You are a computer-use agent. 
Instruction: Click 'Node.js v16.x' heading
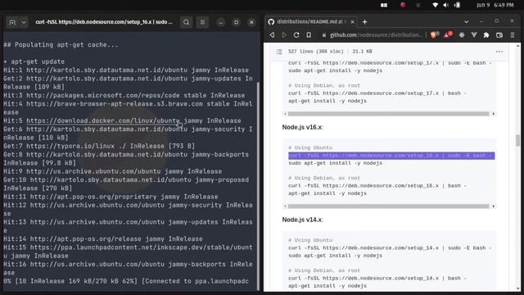[302, 127]
